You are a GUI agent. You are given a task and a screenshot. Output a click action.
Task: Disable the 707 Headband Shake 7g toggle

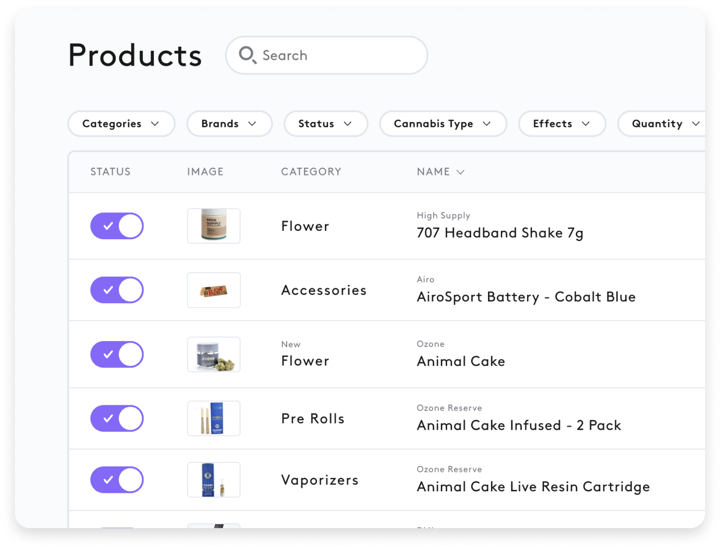117,226
